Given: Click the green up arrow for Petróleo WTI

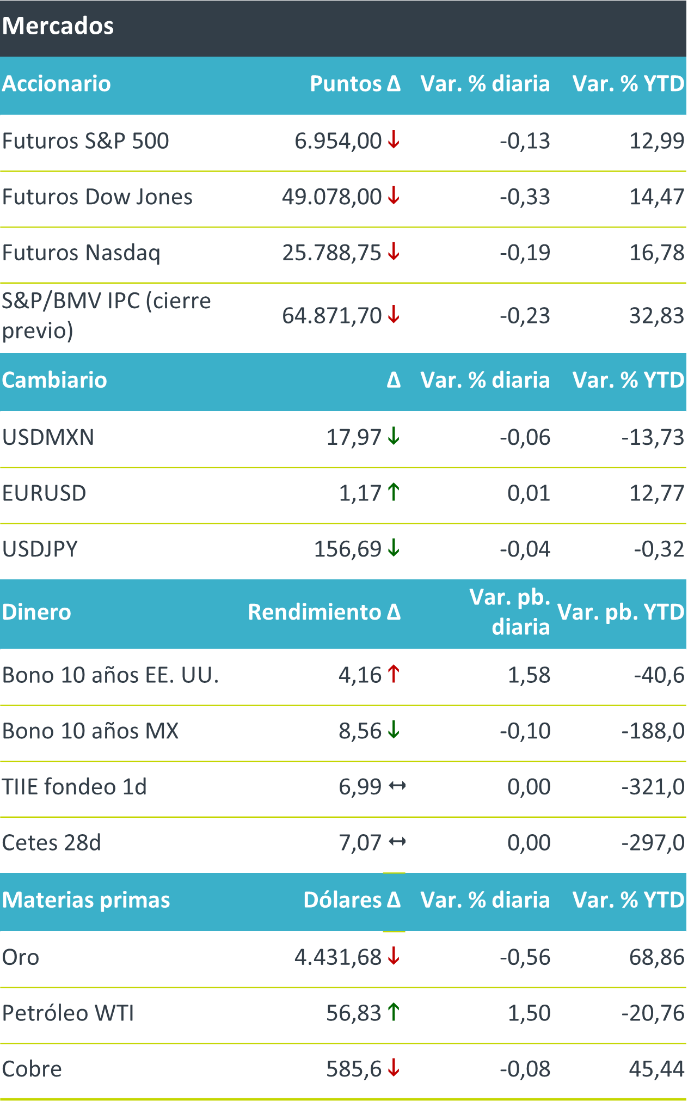Looking at the screenshot, I should [x=394, y=1013].
